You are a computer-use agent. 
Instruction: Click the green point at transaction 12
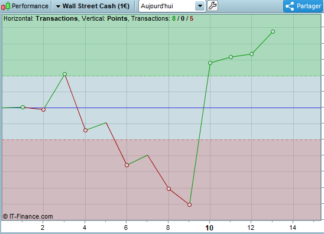[x=251, y=54]
